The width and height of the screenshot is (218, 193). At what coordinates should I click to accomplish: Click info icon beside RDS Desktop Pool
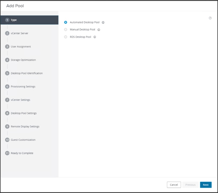95,37
